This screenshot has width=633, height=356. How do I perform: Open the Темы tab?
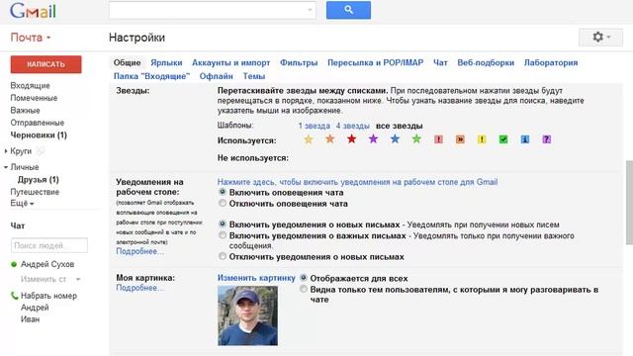254,76
